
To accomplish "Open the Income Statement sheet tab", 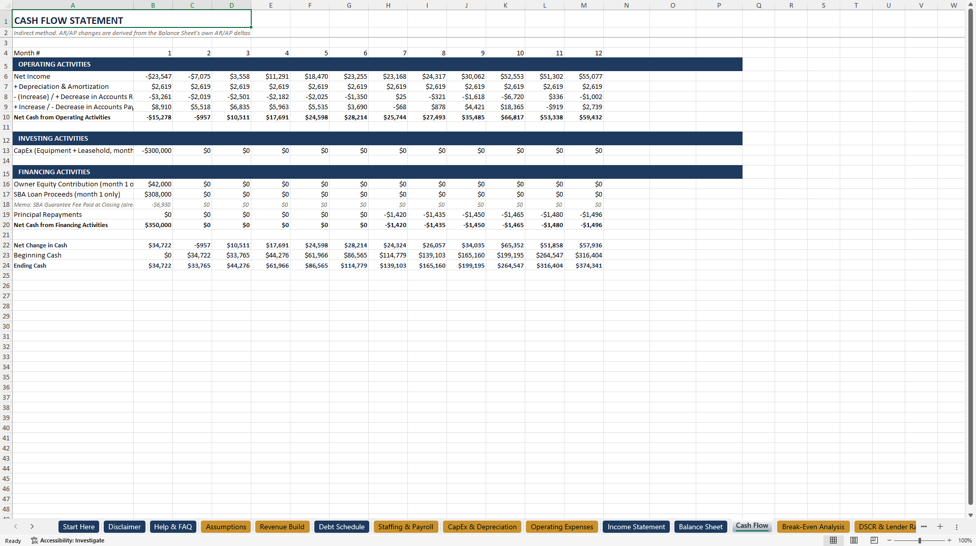I will (636, 527).
